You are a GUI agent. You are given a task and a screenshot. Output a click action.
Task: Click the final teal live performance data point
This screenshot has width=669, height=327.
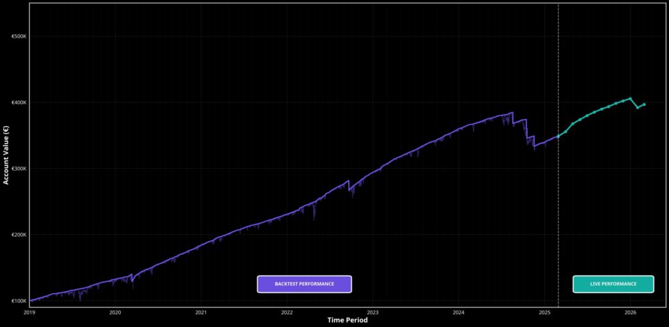pos(645,104)
